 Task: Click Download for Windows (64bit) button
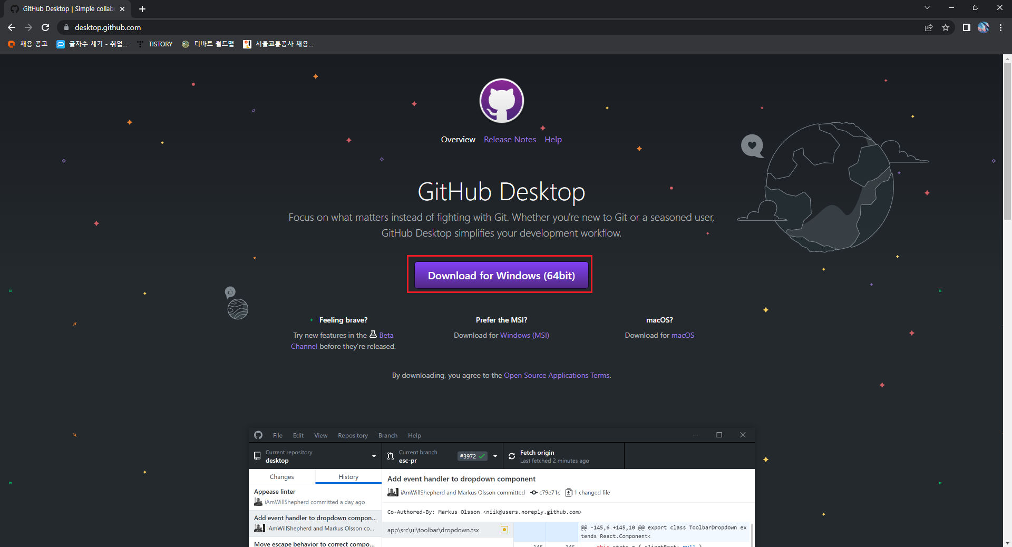[501, 276]
